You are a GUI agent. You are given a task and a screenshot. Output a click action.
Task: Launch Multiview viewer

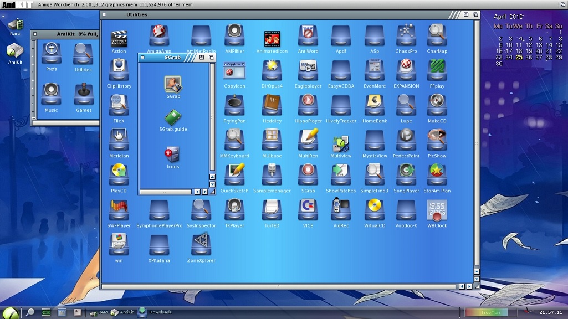pyautogui.click(x=340, y=143)
